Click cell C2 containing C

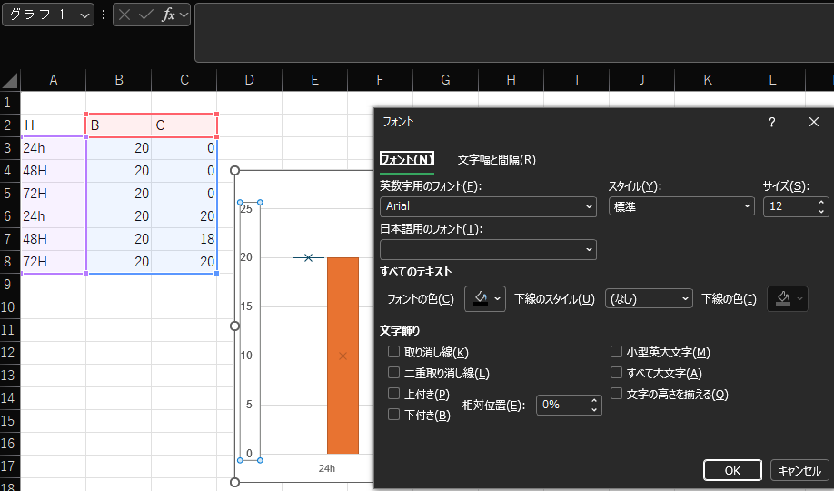pyautogui.click(x=184, y=125)
